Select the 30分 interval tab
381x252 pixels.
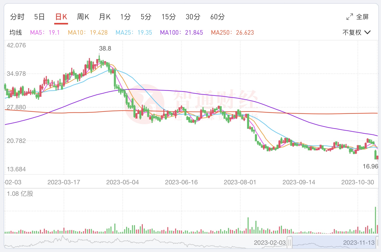pyautogui.click(x=193, y=17)
